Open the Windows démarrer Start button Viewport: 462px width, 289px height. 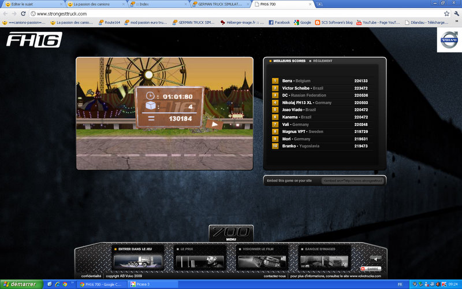(21, 284)
